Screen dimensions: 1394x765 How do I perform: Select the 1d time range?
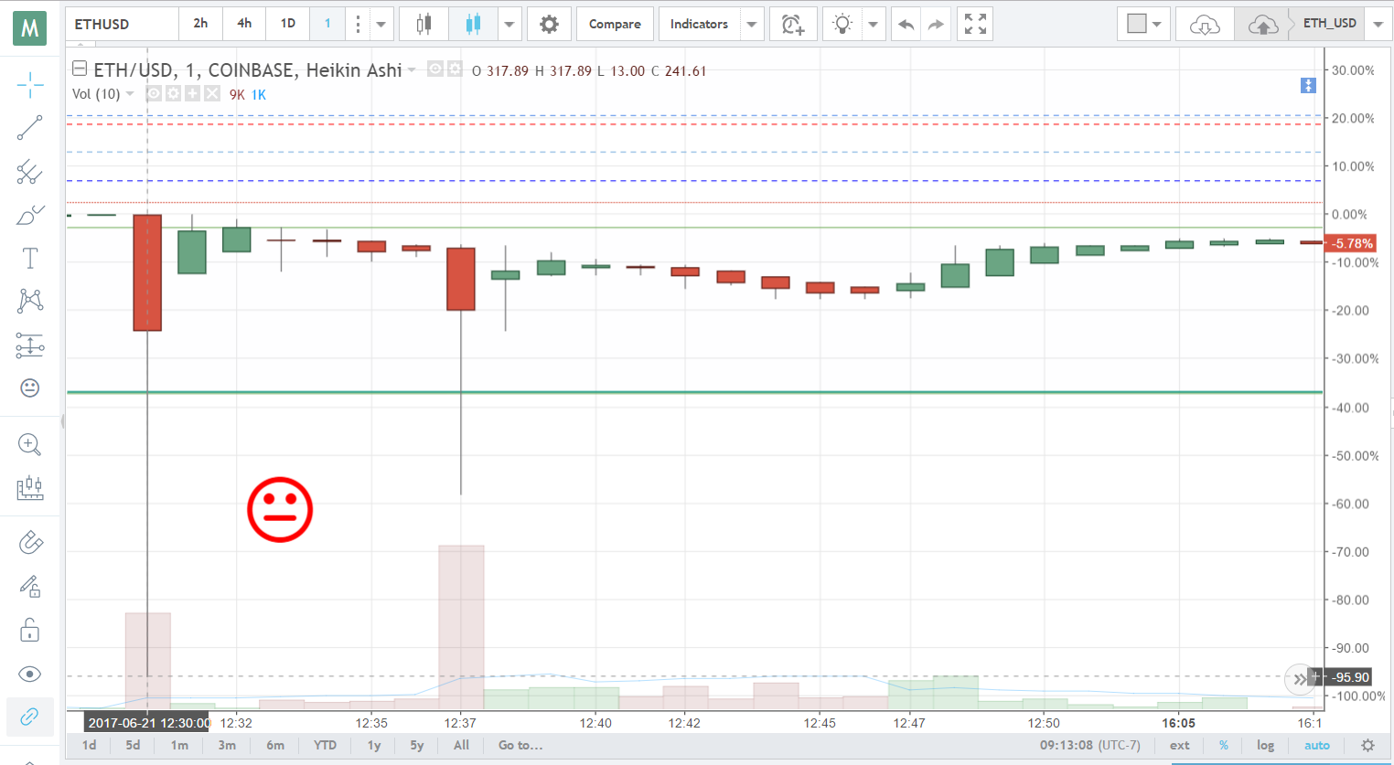(x=89, y=745)
